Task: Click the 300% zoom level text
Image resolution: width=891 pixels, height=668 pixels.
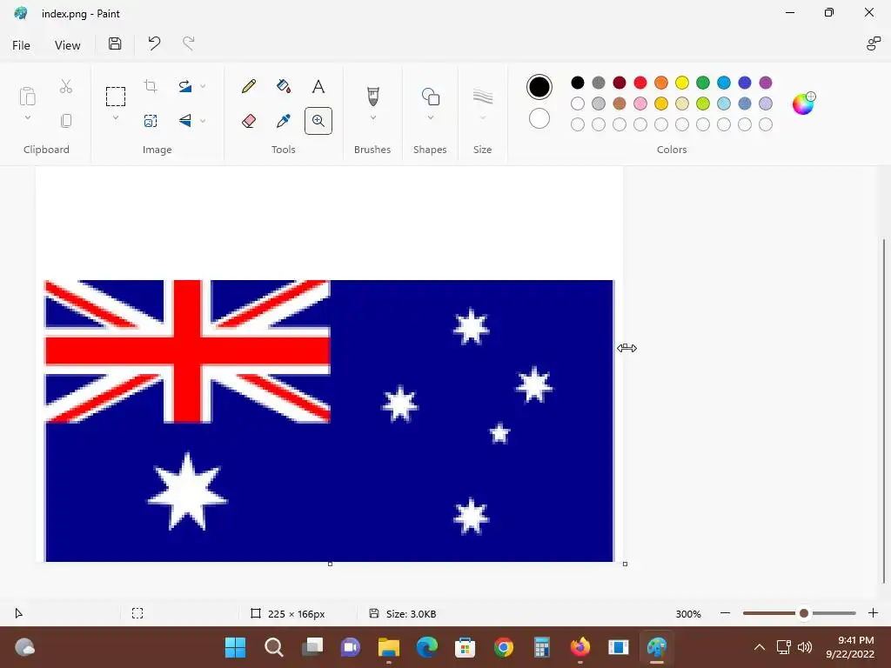Action: coord(688,614)
